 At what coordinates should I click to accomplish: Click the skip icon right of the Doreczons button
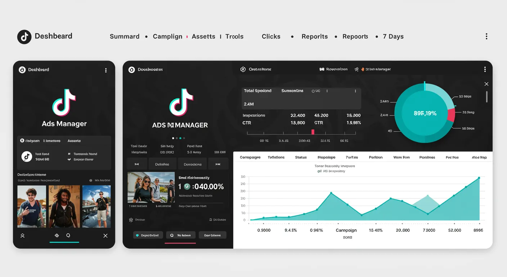tap(218, 163)
